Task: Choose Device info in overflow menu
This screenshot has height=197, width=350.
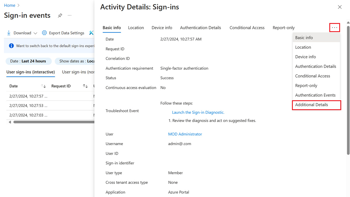Action: point(316,57)
